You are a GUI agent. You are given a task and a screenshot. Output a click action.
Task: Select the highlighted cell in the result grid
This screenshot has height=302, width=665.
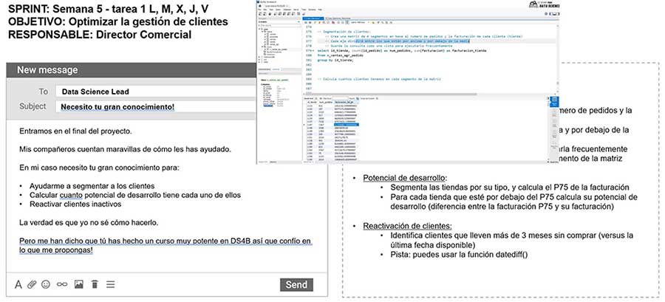click(x=346, y=126)
